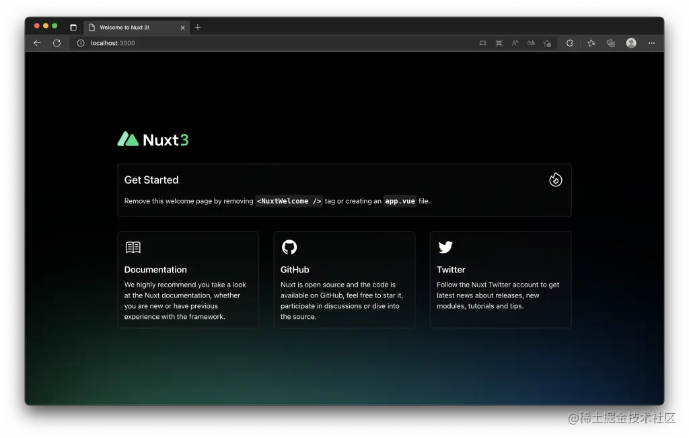
Task: Open a new tab with plus button
Action: pyautogui.click(x=198, y=27)
